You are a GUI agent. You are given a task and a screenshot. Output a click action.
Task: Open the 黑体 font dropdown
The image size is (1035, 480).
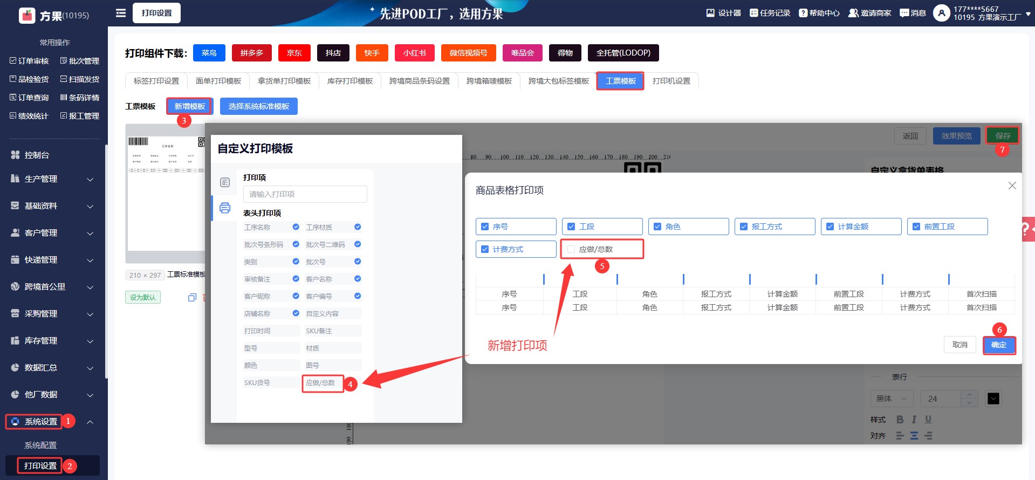(x=892, y=399)
